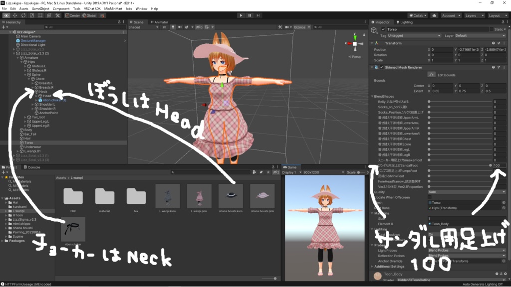
Task: Select the Rect Transform tool
Action: click(40, 15)
